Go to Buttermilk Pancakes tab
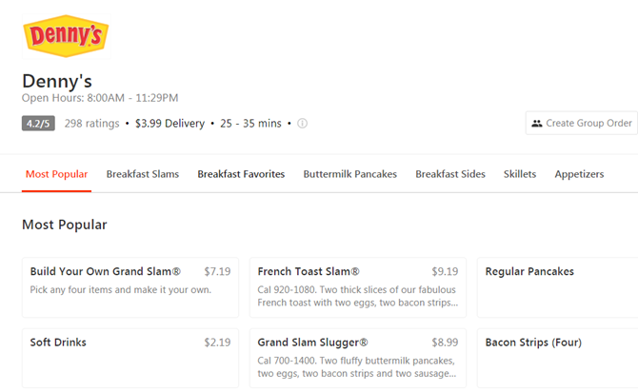638x392 pixels. click(x=349, y=174)
